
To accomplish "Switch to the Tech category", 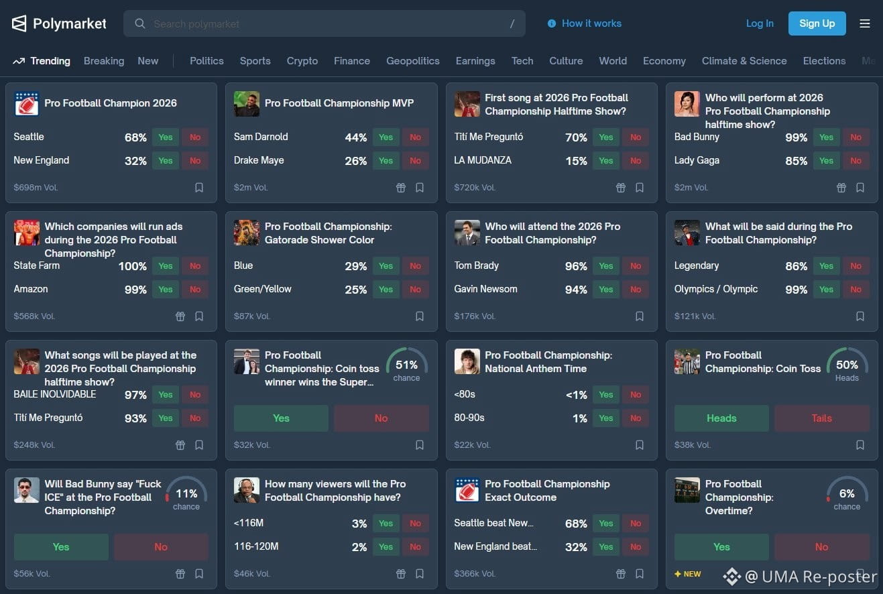I will (522, 61).
